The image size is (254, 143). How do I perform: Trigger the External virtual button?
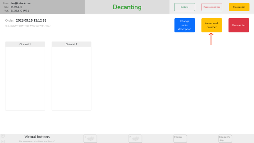[180, 139]
